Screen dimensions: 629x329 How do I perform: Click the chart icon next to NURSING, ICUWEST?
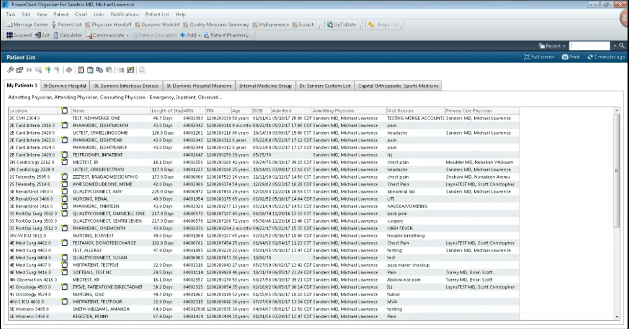tap(65, 235)
